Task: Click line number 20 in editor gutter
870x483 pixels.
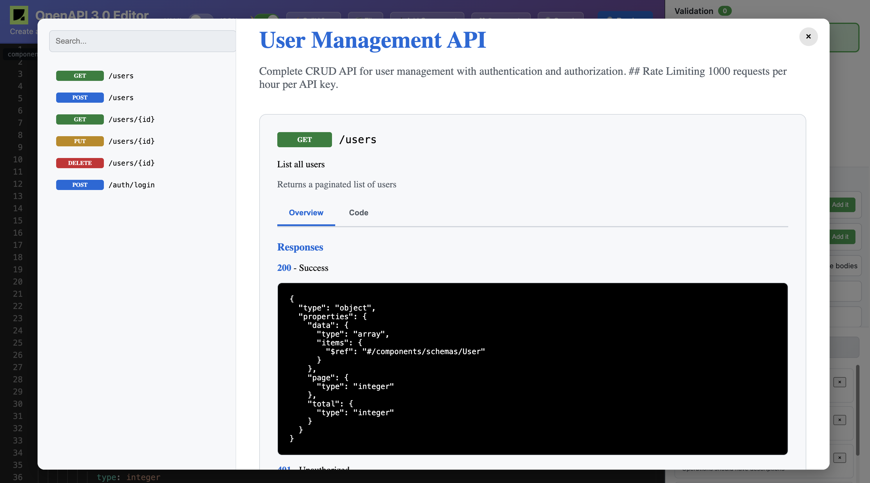Action: [17, 282]
